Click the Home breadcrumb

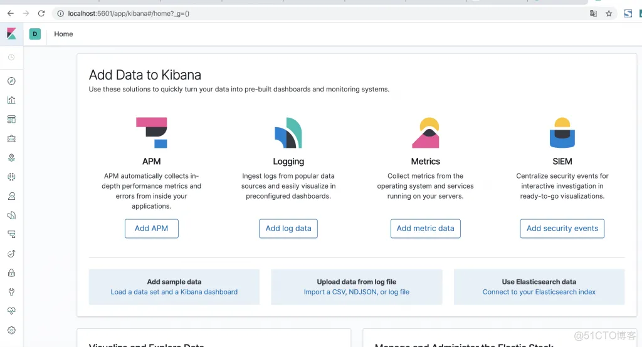(x=63, y=34)
